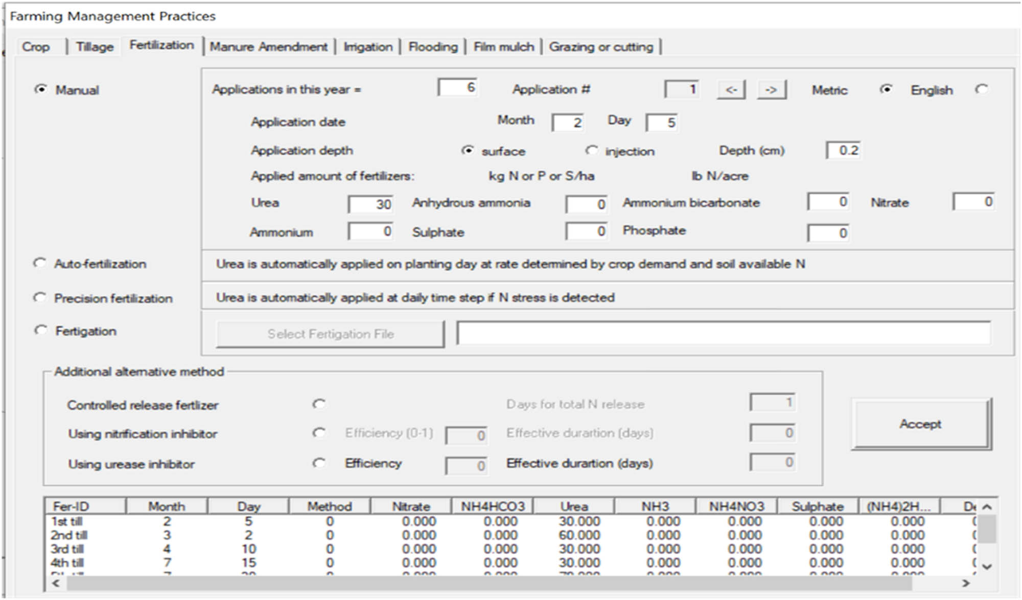
Task: Switch to the Tillage tab
Action: click(x=95, y=47)
